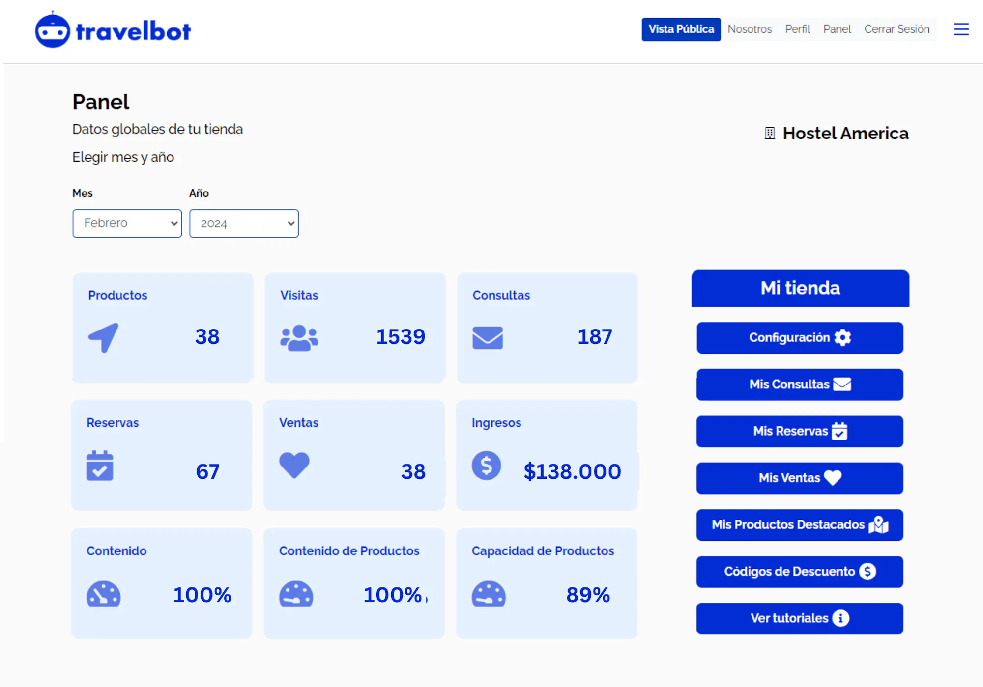Go to Nosotros in the top navigation

click(x=749, y=29)
